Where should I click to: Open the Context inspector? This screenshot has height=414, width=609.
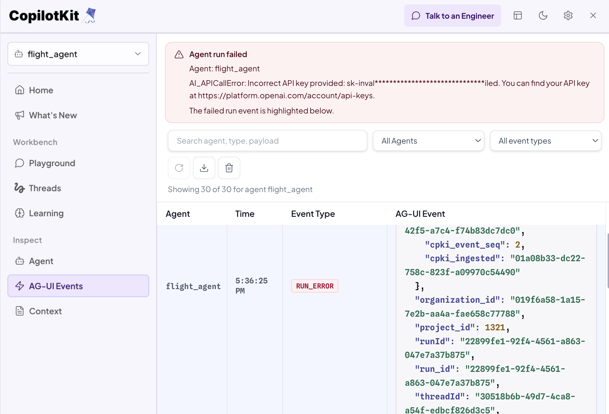(x=78, y=311)
